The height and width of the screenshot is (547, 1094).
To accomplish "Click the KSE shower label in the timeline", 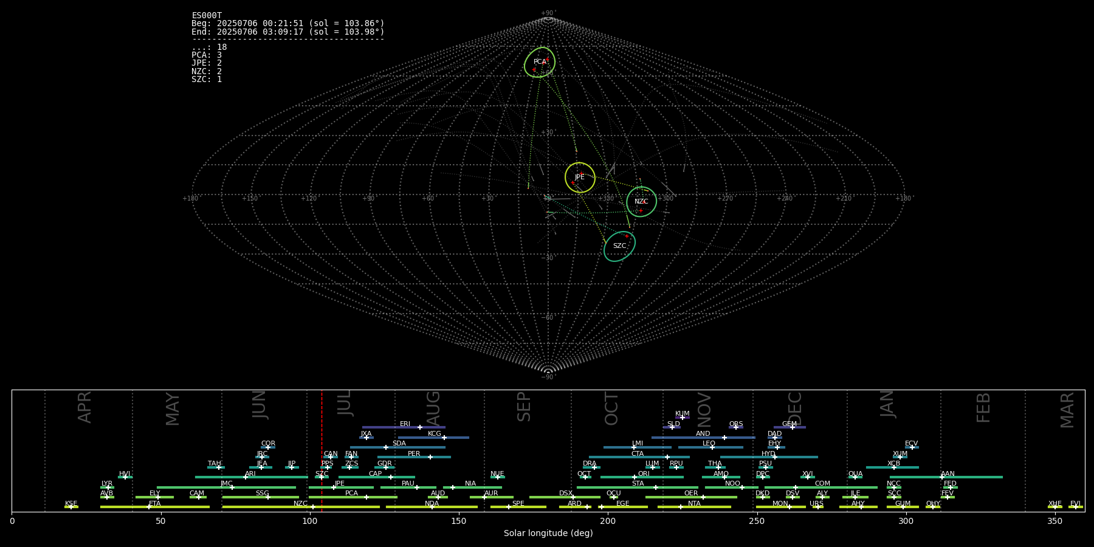I will (x=71, y=503).
